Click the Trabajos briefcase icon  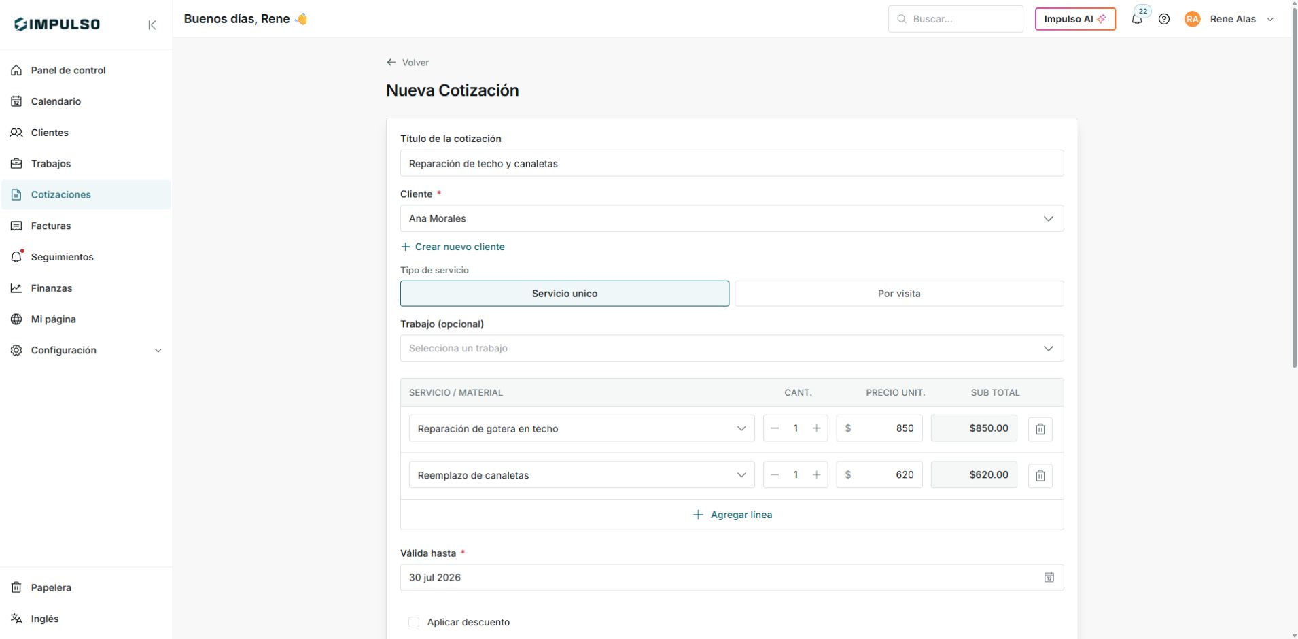pyautogui.click(x=16, y=164)
